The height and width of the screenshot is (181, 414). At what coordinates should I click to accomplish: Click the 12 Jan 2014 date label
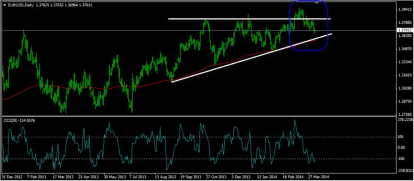[x=268, y=176]
